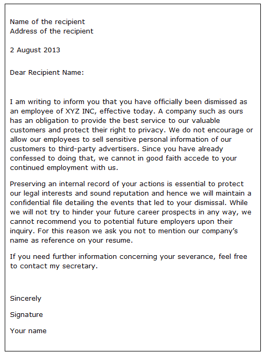
Task: Click the word "third-party" in the first paragraph
Action: pyautogui.click(x=77, y=149)
